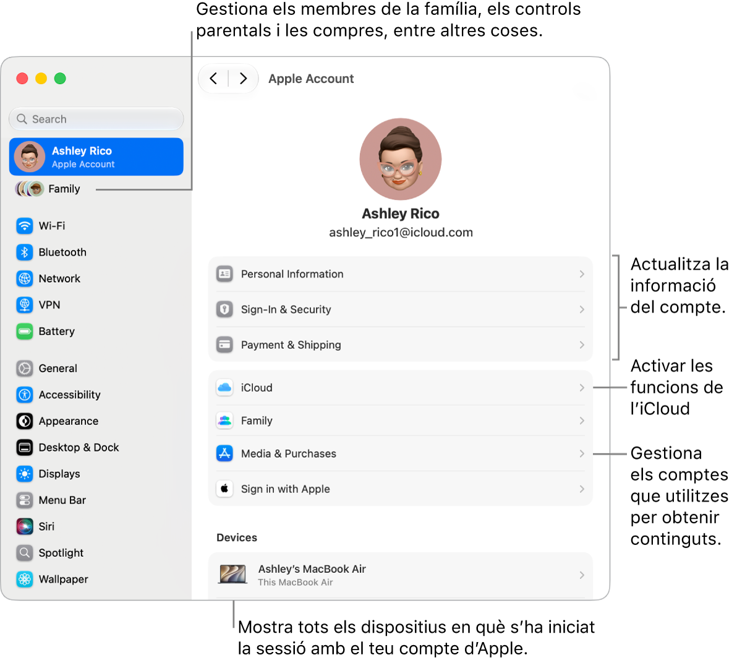Click the Wallpaper flower icon
The image size is (737, 660).
[25, 579]
